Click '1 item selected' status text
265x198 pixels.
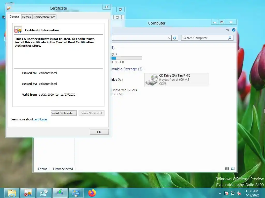tap(63, 169)
